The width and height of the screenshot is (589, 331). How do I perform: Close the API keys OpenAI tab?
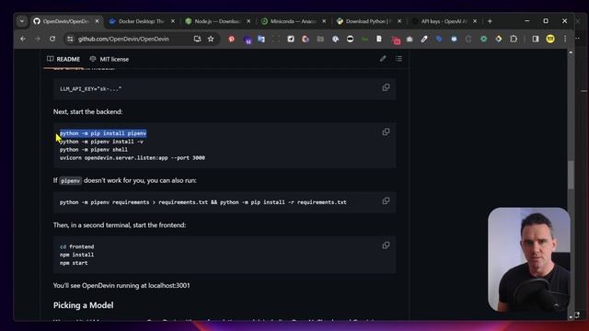tap(475, 21)
